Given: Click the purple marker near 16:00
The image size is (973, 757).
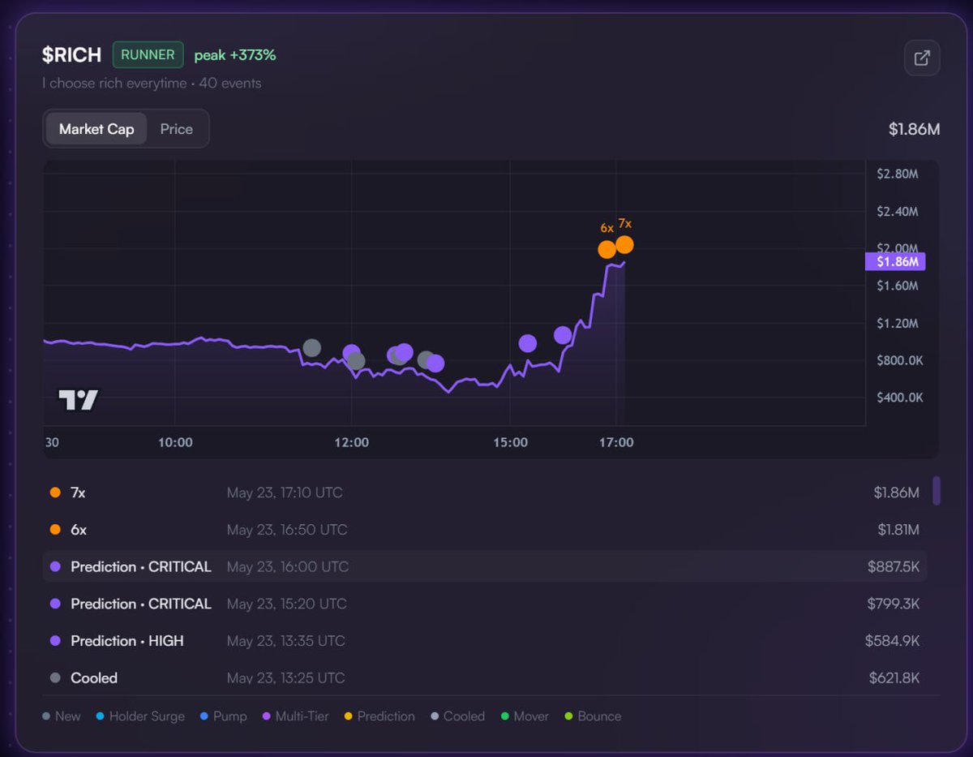Looking at the screenshot, I should pos(563,335).
